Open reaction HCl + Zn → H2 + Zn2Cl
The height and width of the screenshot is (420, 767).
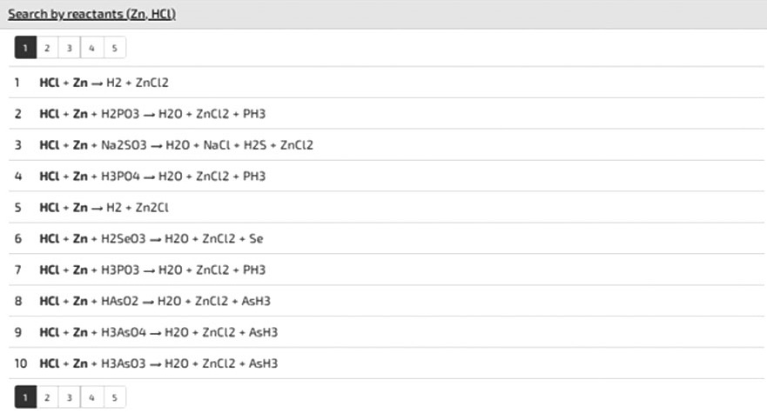click(x=104, y=208)
